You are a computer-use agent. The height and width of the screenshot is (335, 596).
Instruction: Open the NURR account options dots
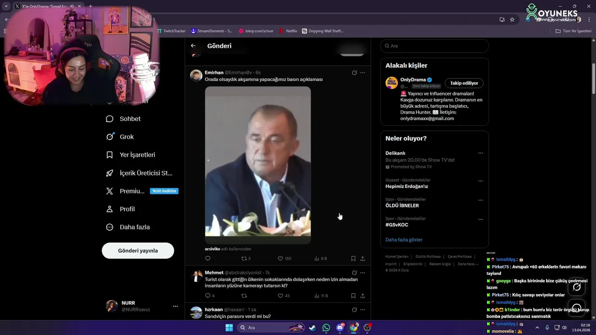176,306
